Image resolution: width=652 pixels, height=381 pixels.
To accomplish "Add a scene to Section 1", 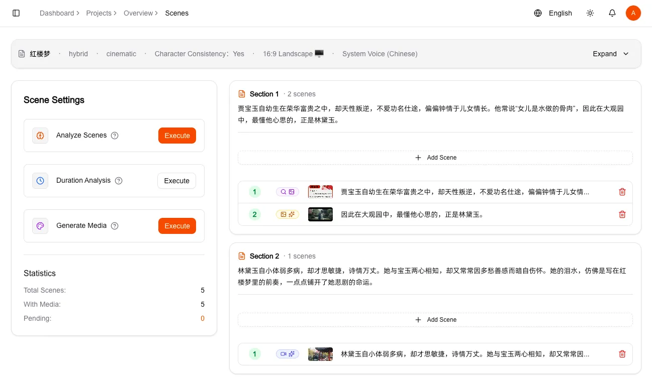I will (435, 158).
